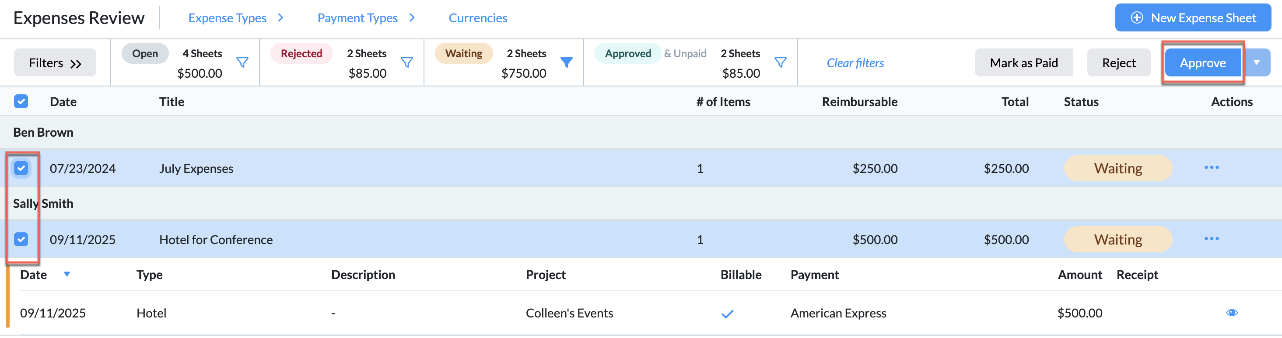
Task: Click the Hotel for Conference title
Action: coord(216,240)
